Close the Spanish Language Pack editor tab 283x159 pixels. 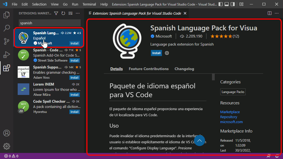pos(185,13)
